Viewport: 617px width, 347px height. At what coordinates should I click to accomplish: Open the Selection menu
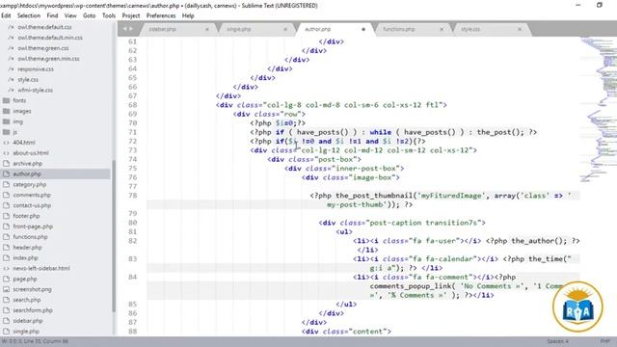click(x=29, y=15)
